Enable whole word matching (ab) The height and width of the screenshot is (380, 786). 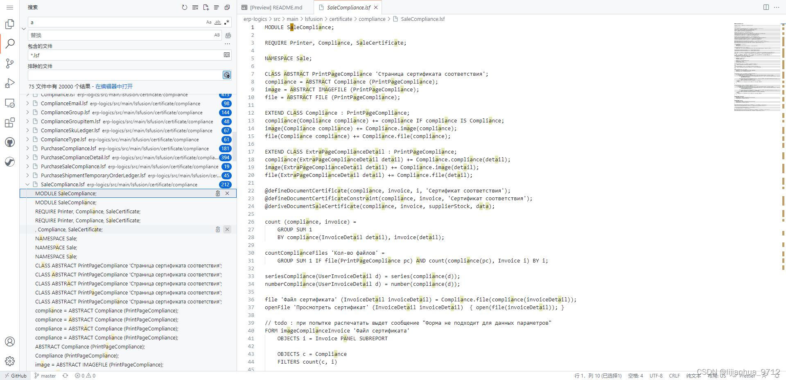pyautogui.click(x=218, y=22)
